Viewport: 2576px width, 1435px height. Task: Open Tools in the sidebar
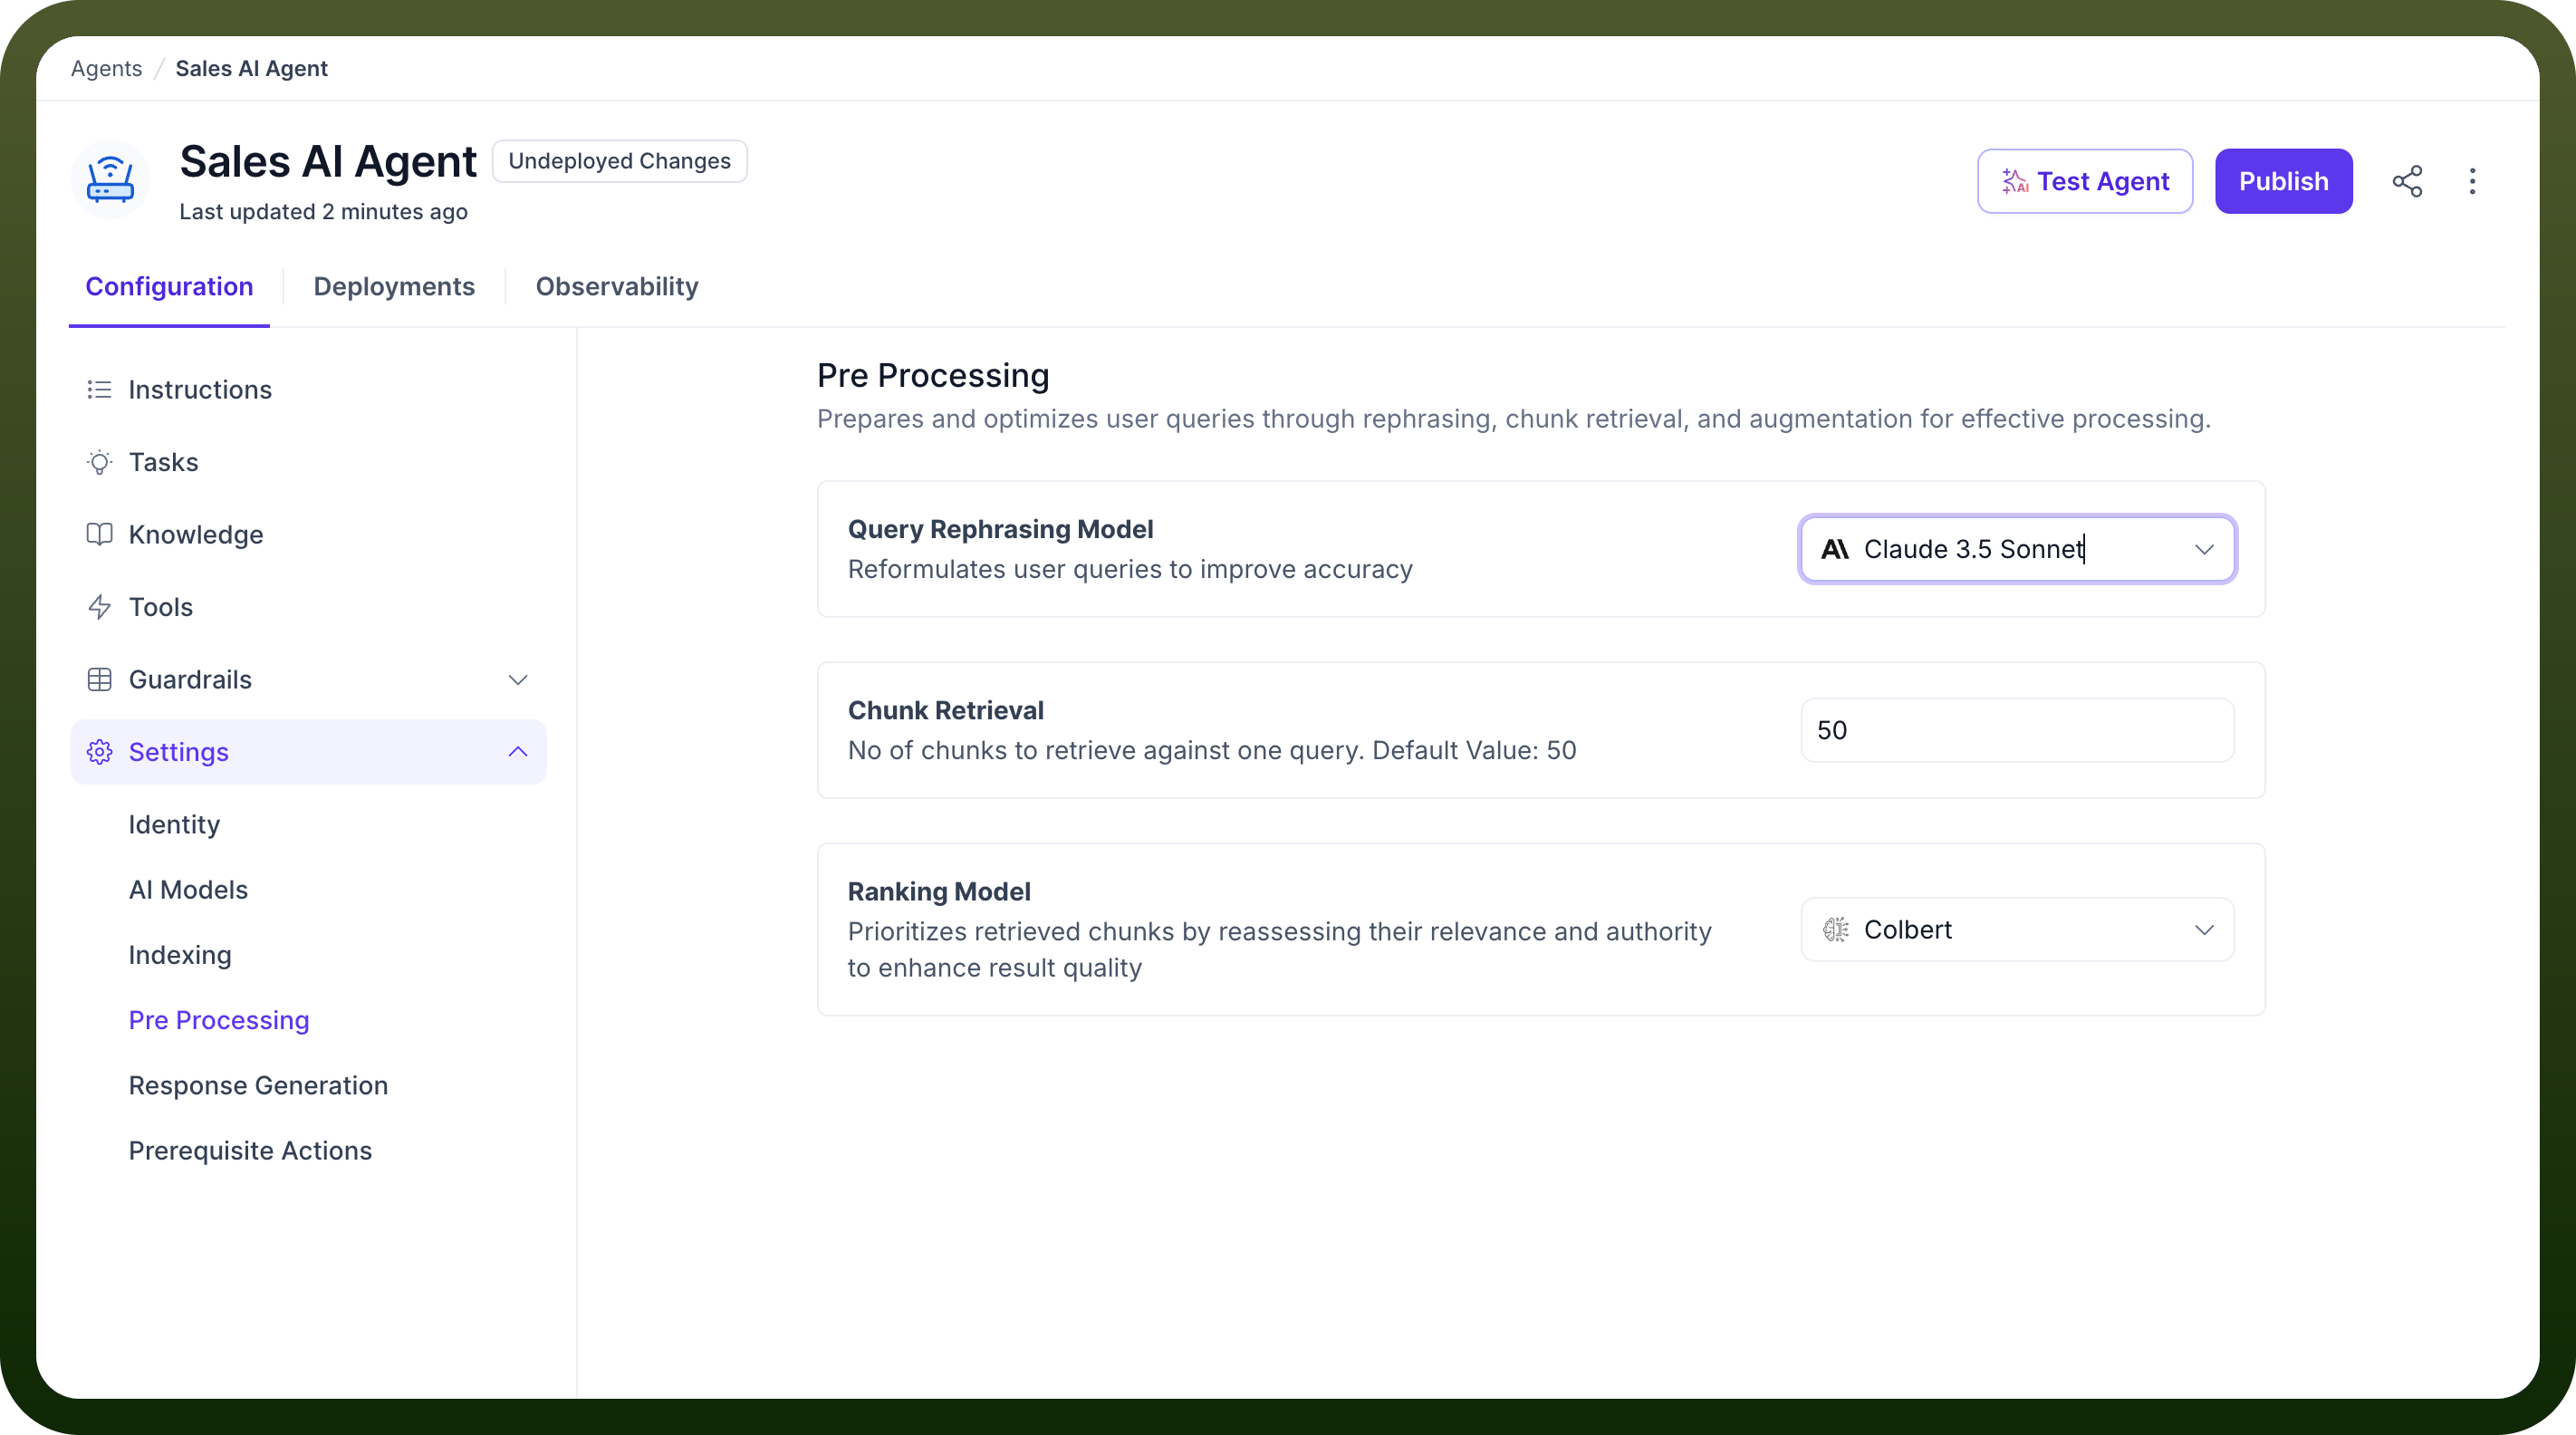(308, 607)
